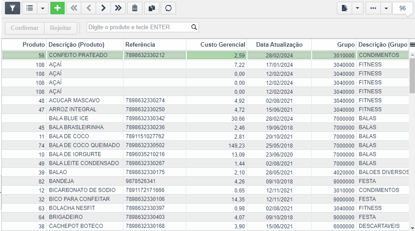Click the Rejeitar button
This screenshot has width=415, height=231.
(x=61, y=28)
